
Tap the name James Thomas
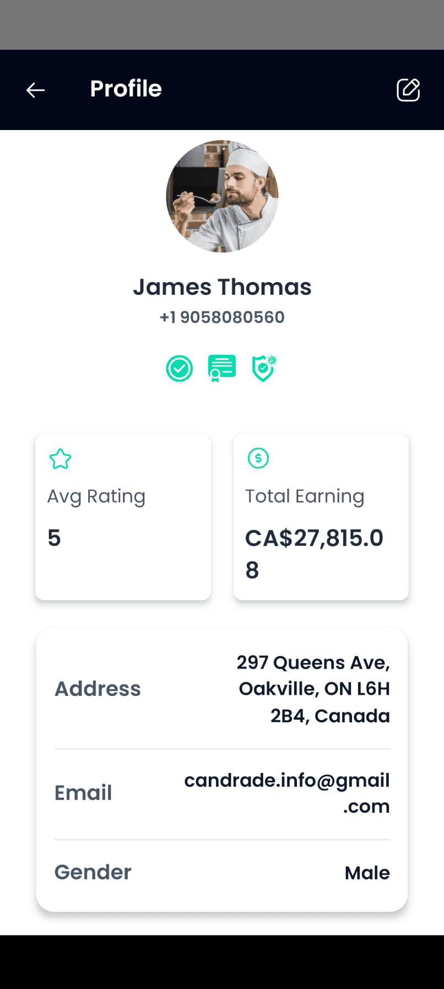point(222,287)
